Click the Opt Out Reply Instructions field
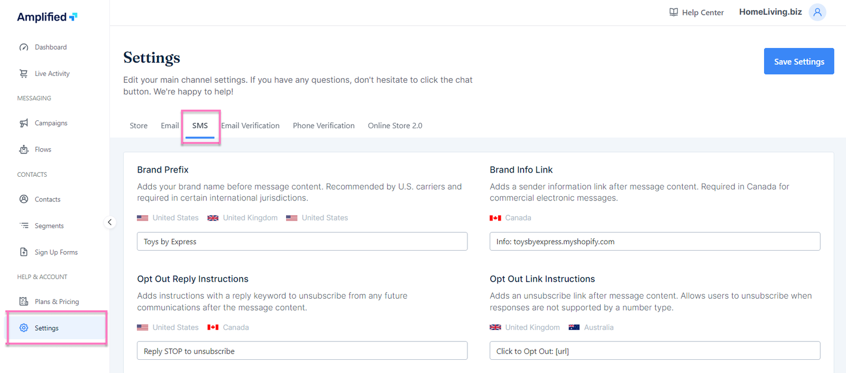This screenshot has height=373, width=846. click(x=302, y=351)
